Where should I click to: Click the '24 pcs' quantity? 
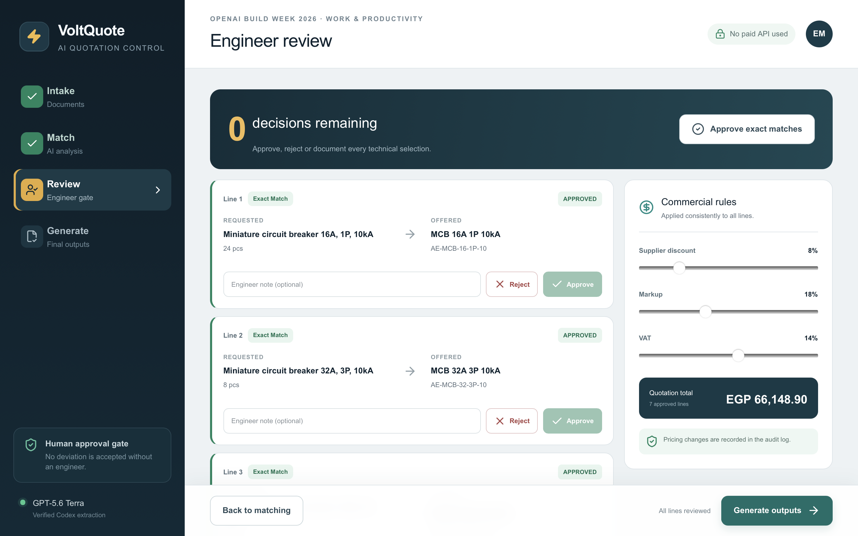coord(233,249)
